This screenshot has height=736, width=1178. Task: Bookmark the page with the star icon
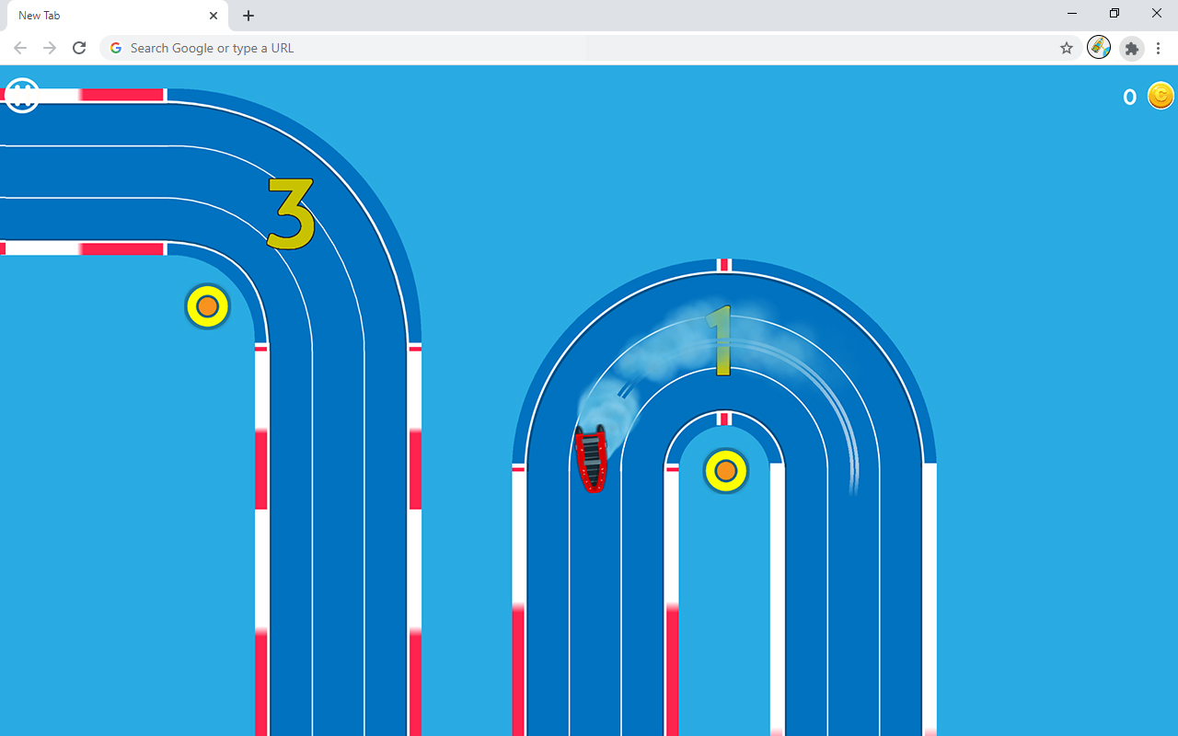[1066, 48]
